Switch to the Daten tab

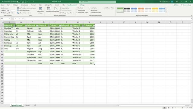coord(40,5)
